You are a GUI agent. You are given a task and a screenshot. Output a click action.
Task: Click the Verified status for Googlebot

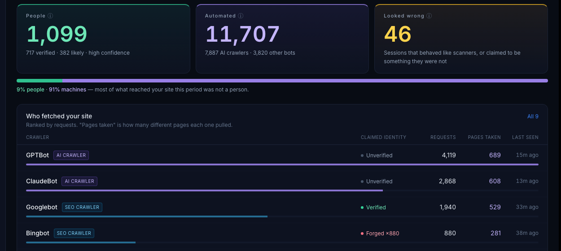tap(373, 208)
